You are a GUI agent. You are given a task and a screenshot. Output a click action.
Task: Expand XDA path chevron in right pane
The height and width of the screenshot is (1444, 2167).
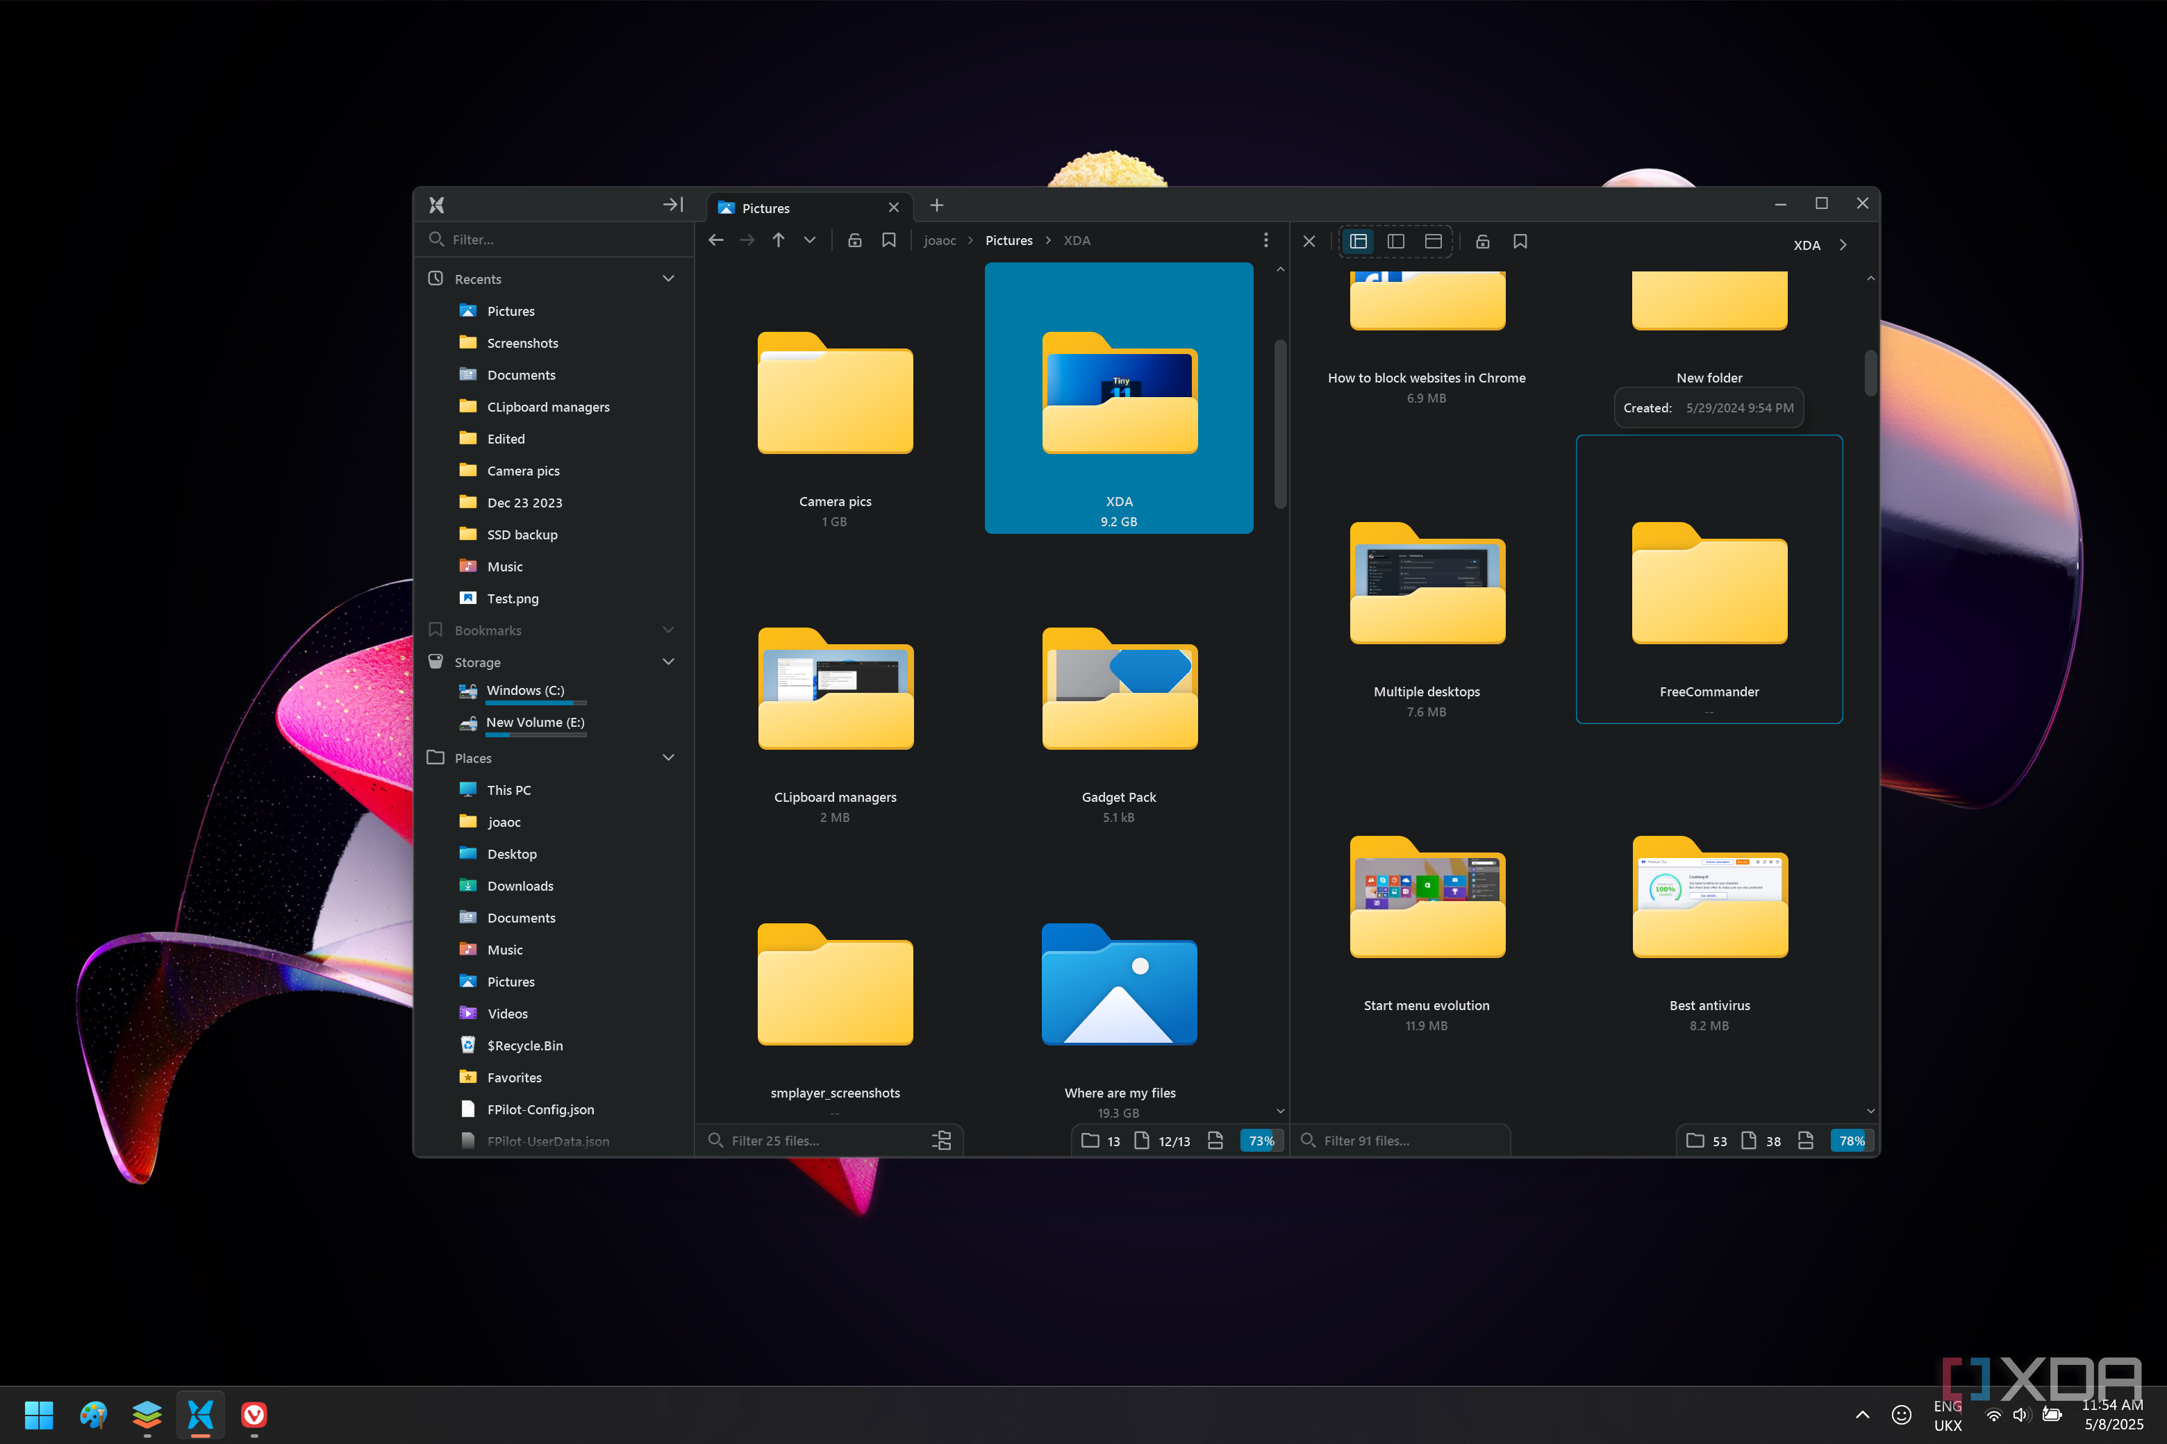pyautogui.click(x=1843, y=245)
